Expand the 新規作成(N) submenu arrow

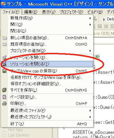90,18
